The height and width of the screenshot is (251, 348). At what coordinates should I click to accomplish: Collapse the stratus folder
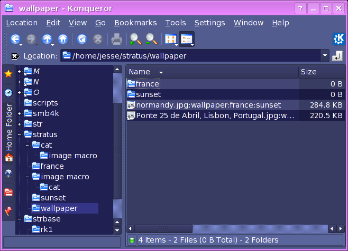tap(20, 134)
